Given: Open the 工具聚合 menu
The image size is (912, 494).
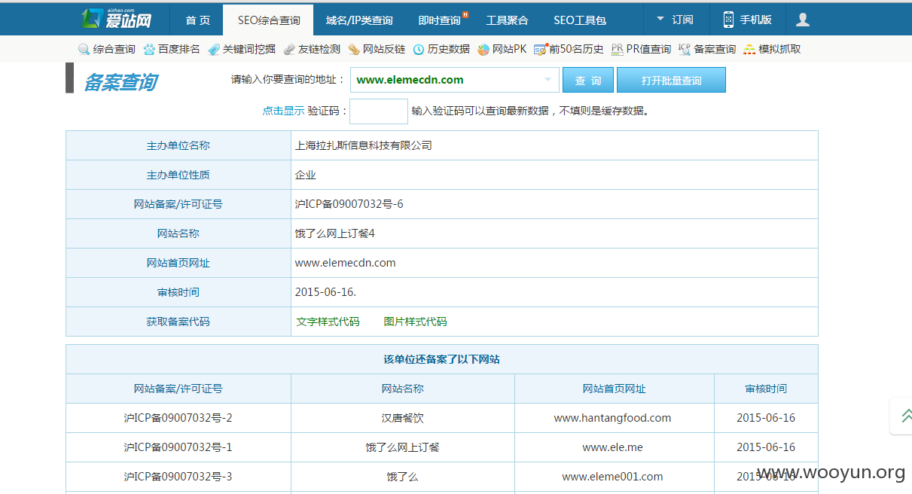Looking at the screenshot, I should coord(507,20).
